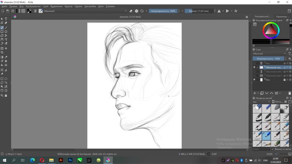The width and height of the screenshot is (292, 164).
Task: Add a new layer with plus button
Action: point(255,93)
